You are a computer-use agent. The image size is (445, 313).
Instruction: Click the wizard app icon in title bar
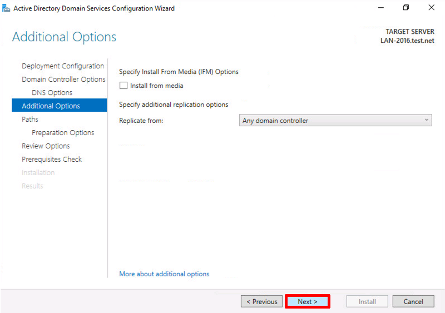(6, 8)
